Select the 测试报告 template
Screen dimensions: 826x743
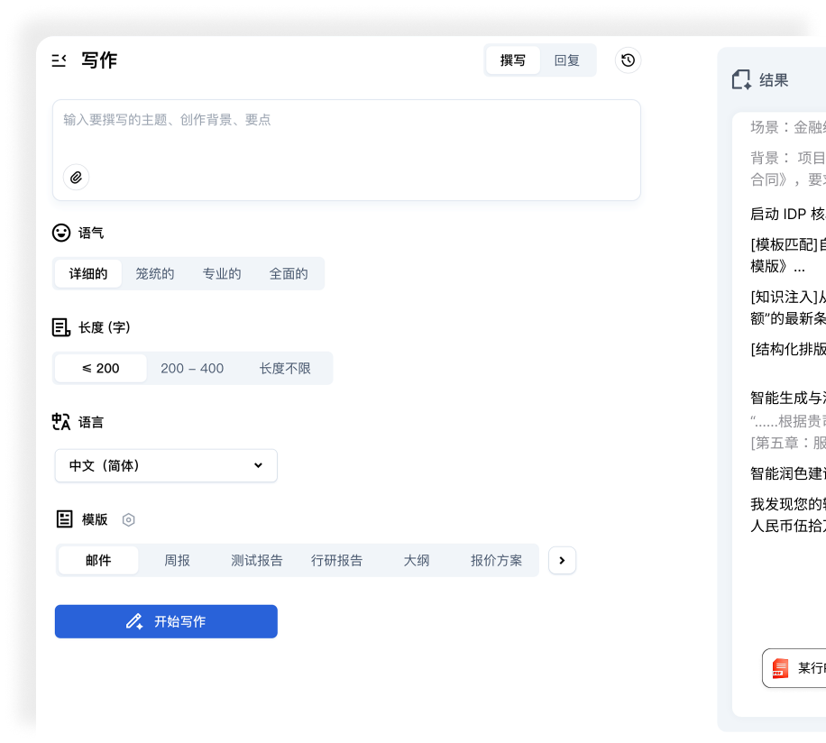pos(256,560)
